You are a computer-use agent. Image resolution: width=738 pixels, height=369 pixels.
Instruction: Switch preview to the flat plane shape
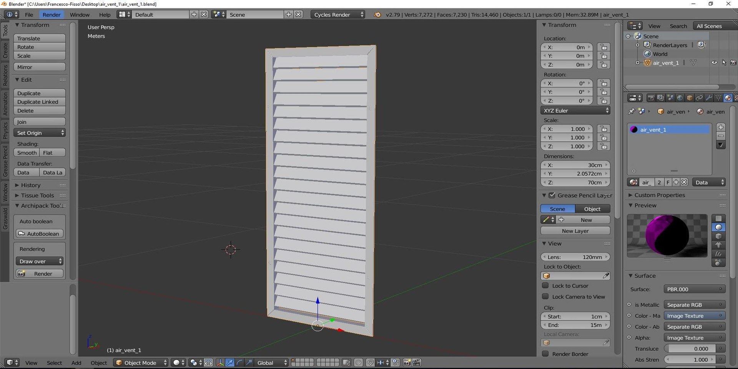tap(718, 219)
